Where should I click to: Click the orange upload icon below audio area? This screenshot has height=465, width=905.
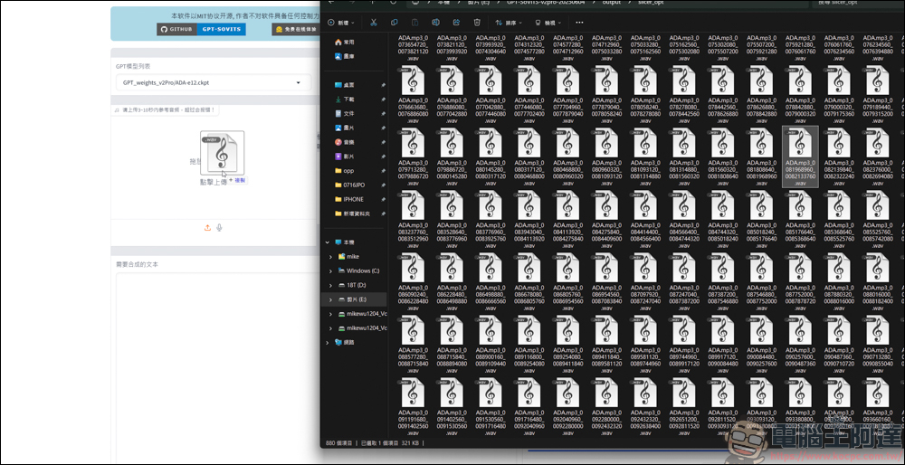[x=208, y=228]
